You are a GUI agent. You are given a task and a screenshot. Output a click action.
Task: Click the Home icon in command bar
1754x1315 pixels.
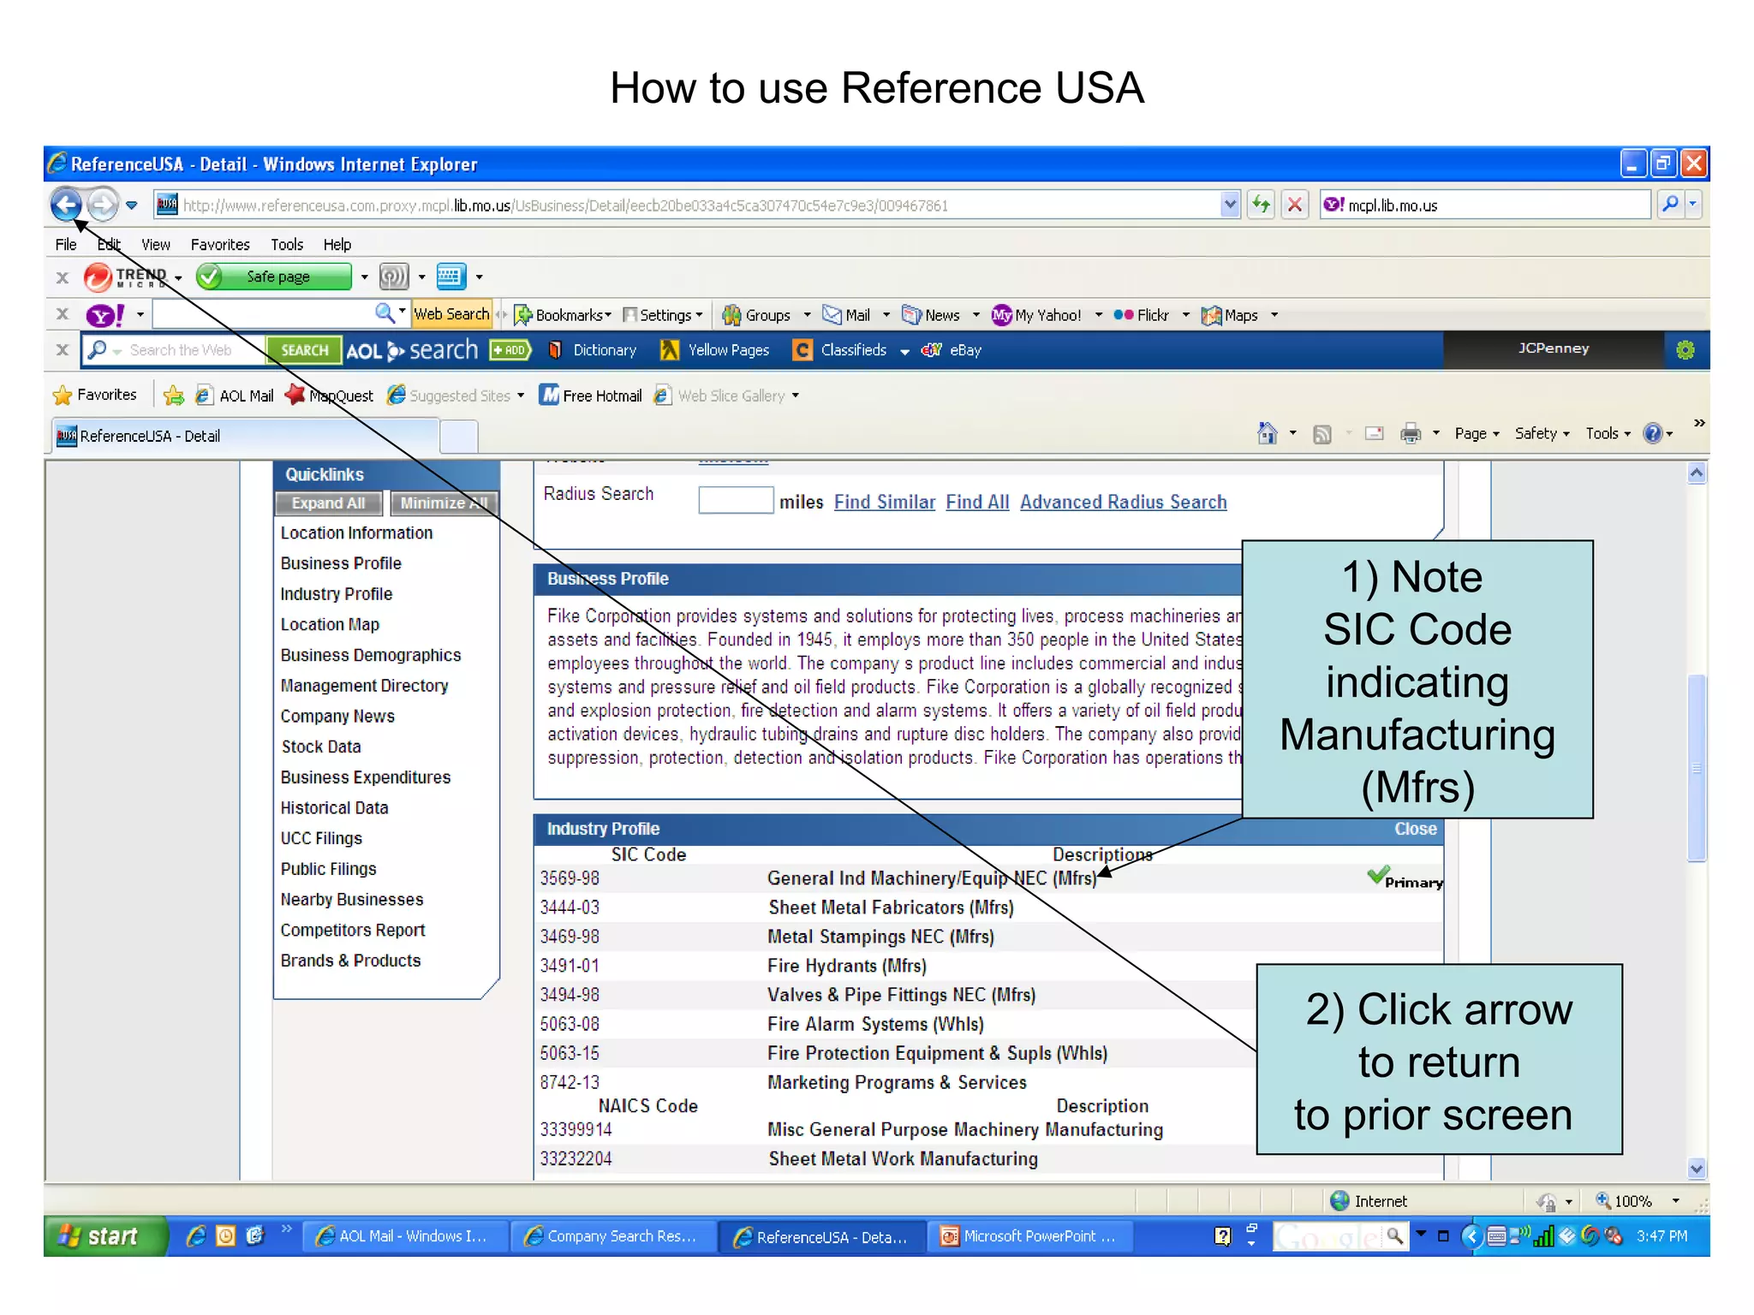tap(1267, 433)
